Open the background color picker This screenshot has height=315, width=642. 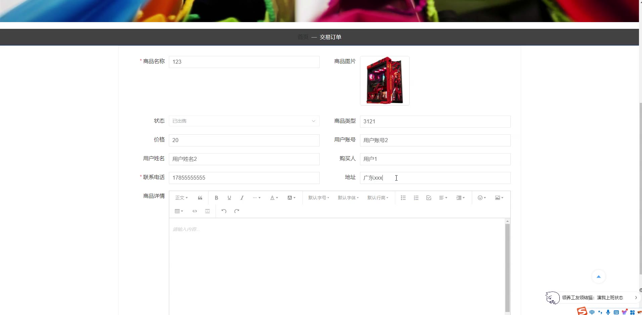[x=291, y=198]
